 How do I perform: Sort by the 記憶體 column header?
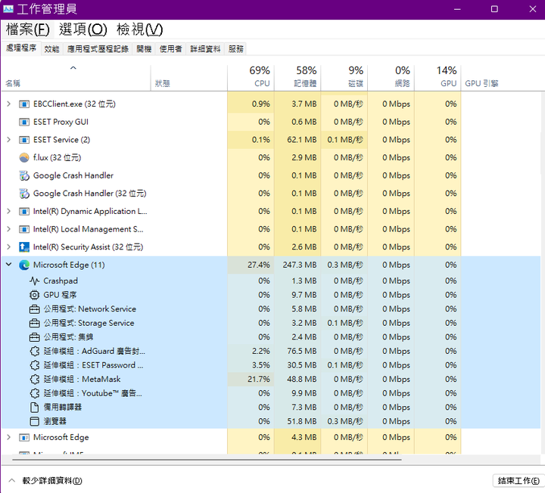(297, 77)
